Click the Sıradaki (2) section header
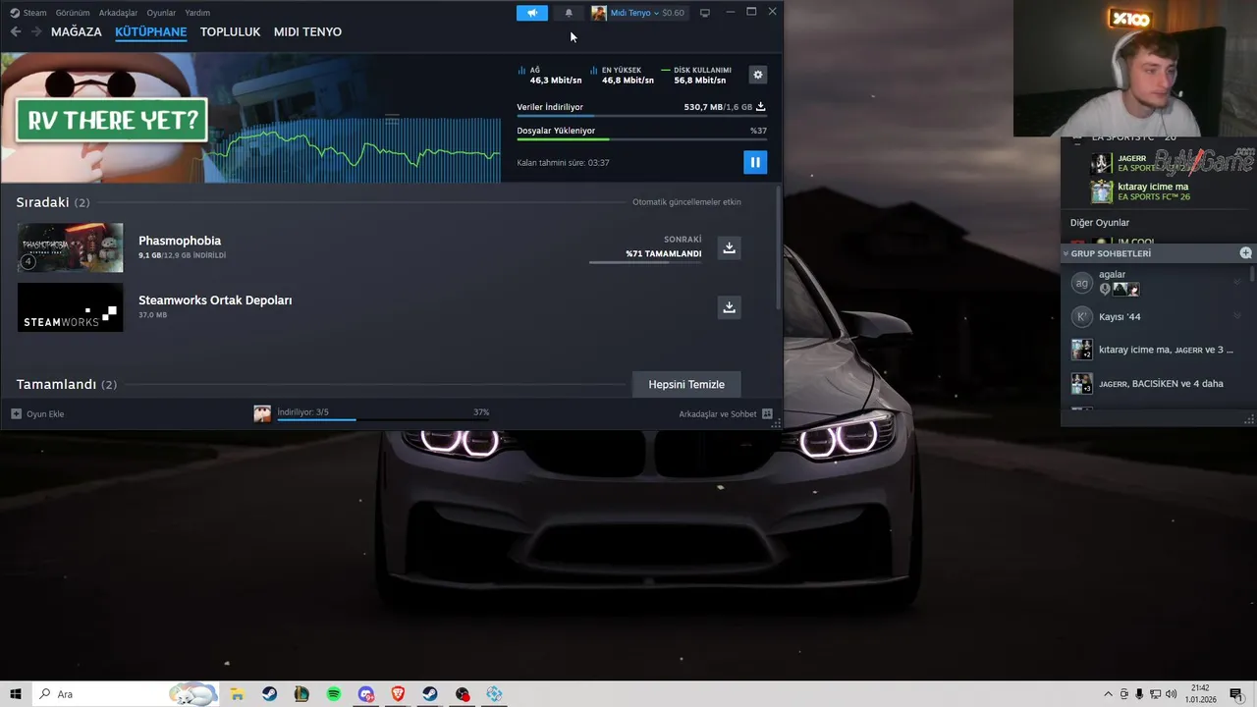Image resolution: width=1257 pixels, height=707 pixels. tap(53, 202)
